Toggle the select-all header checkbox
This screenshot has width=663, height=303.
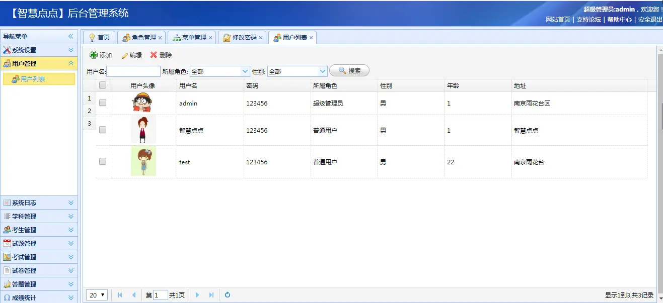click(x=103, y=85)
